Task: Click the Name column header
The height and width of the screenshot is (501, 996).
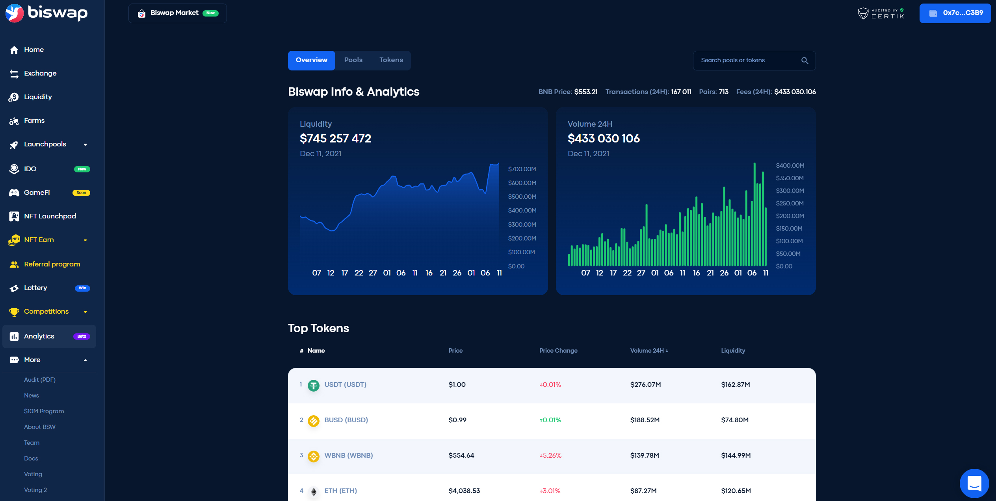Action: (316, 350)
